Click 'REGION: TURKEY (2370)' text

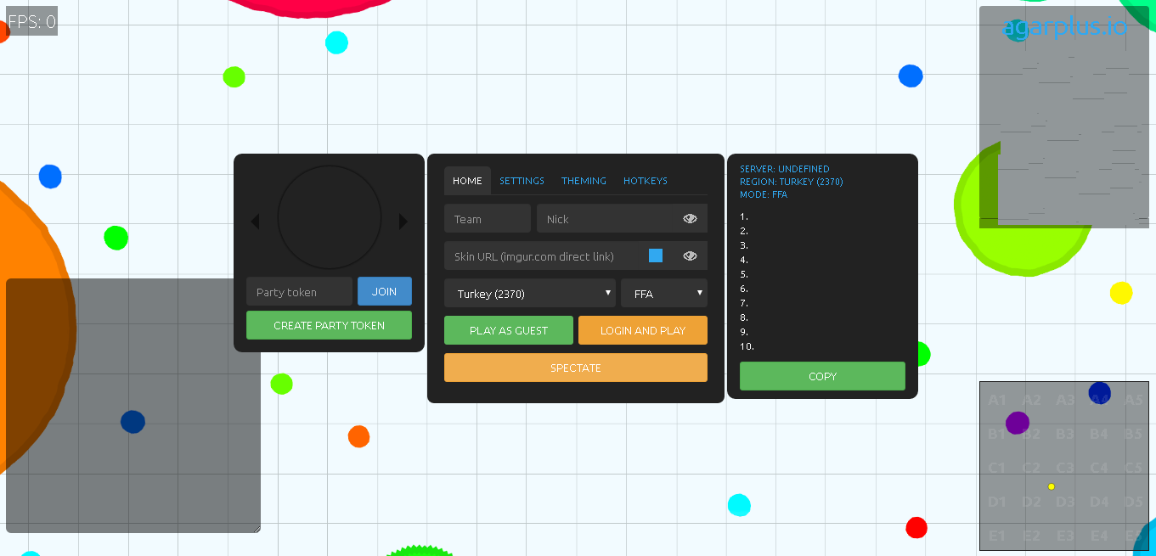pos(791,182)
